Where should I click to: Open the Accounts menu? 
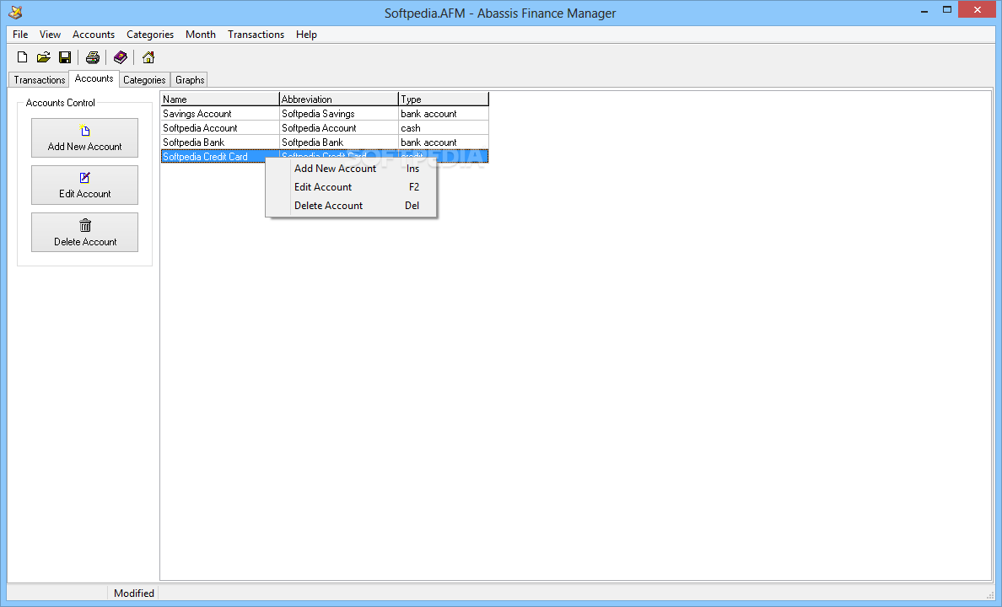pos(94,35)
